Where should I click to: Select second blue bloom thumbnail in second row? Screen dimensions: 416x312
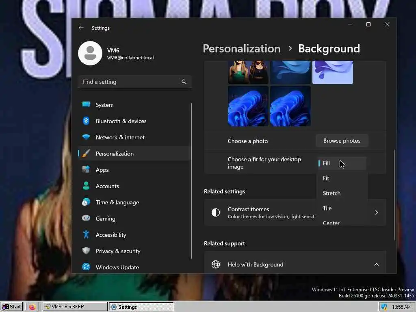(290, 106)
